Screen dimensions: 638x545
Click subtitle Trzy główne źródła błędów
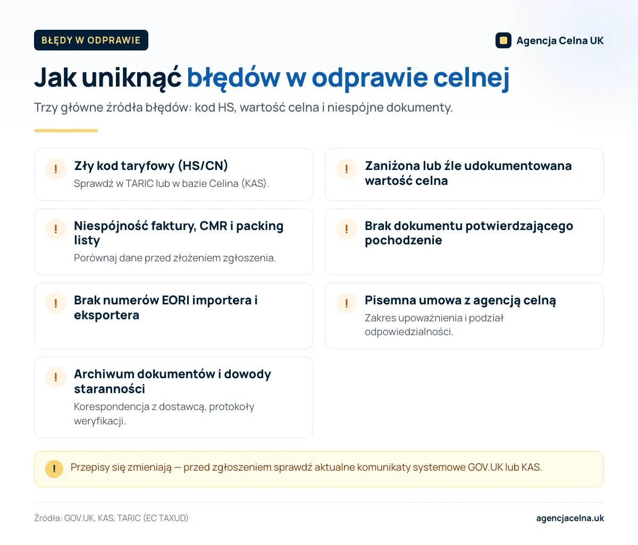244,107
